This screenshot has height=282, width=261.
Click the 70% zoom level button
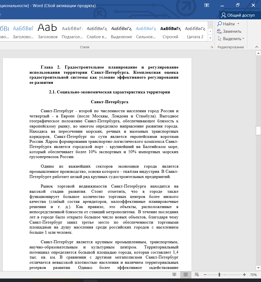click(x=253, y=275)
